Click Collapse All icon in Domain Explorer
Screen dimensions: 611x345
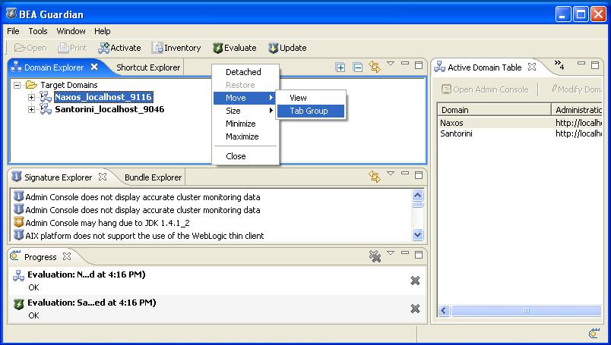357,67
